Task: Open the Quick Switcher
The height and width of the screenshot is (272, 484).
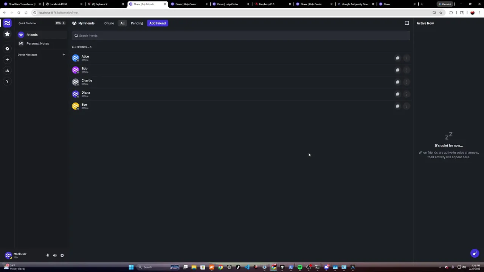Action: coord(42,23)
